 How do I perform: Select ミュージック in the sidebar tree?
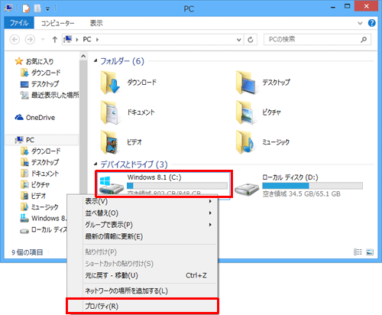[40, 207]
